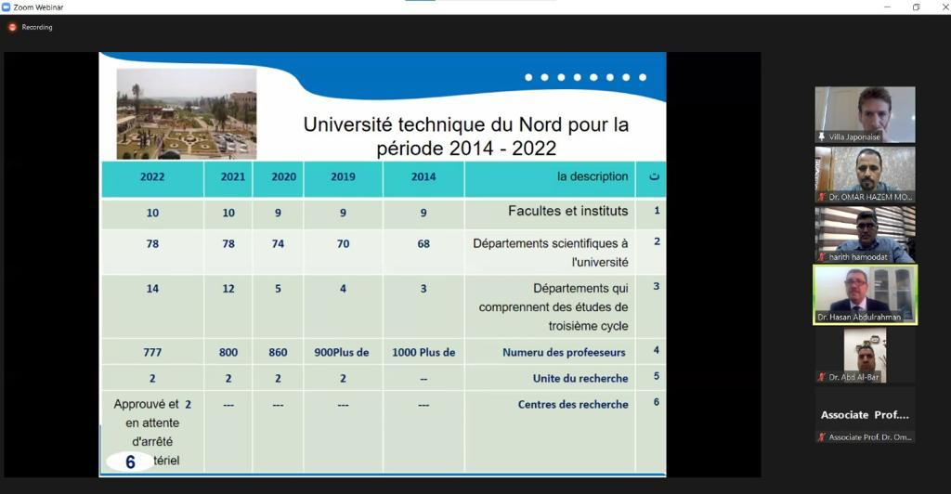The height and width of the screenshot is (494, 951).
Task: Select Dr. Hasan Abdulrahman active speaker thumbnail
Action: coord(865,294)
